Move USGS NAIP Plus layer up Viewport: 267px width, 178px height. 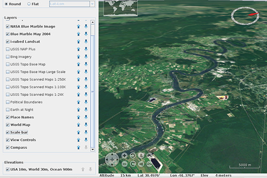(79, 49)
